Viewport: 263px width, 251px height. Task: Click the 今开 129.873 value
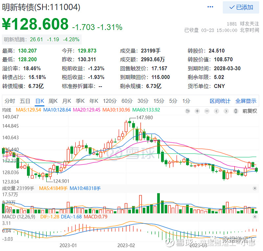click(x=87, y=51)
